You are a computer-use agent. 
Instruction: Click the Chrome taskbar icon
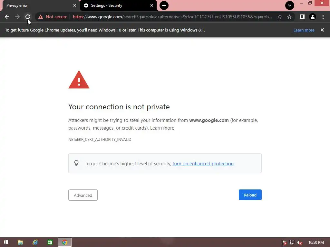[65, 242]
